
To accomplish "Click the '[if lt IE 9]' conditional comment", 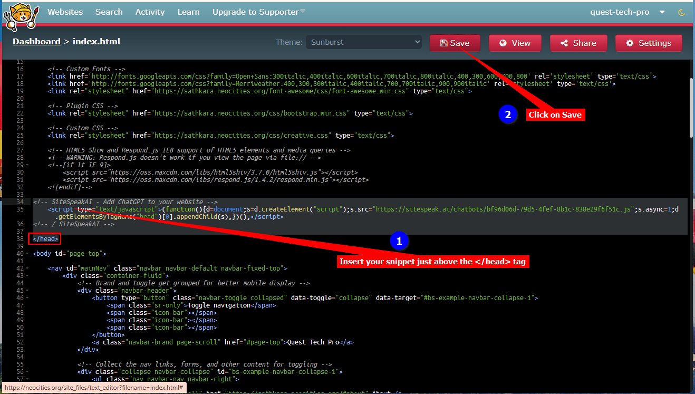I will (79, 165).
